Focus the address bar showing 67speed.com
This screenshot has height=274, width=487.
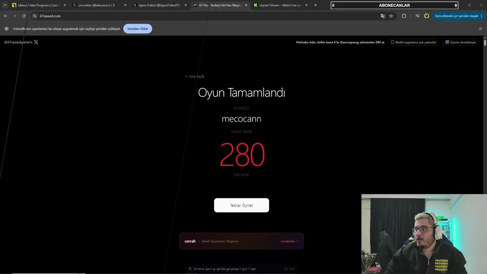point(205,16)
